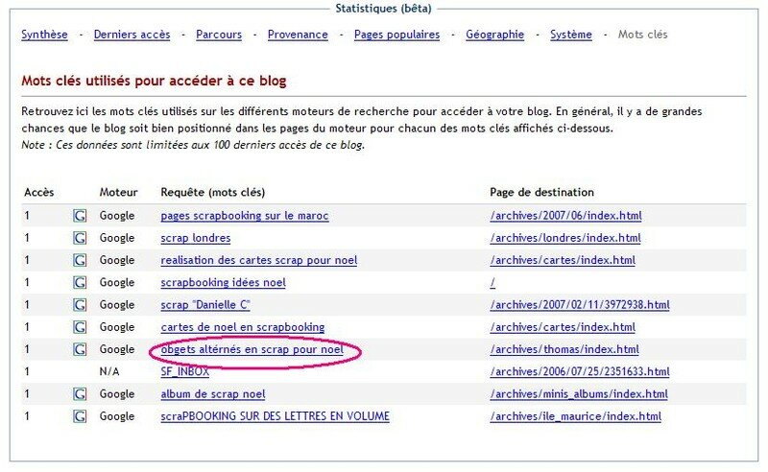Click access count '1' in 'pages scrapbooking sur le maroc' row
The height and width of the screenshot is (472, 768).
tap(27, 216)
